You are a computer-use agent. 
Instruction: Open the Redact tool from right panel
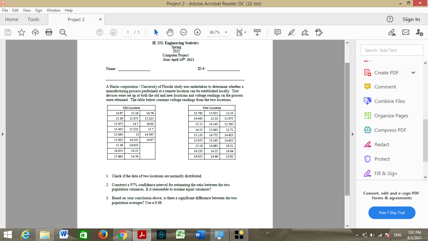click(x=378, y=144)
